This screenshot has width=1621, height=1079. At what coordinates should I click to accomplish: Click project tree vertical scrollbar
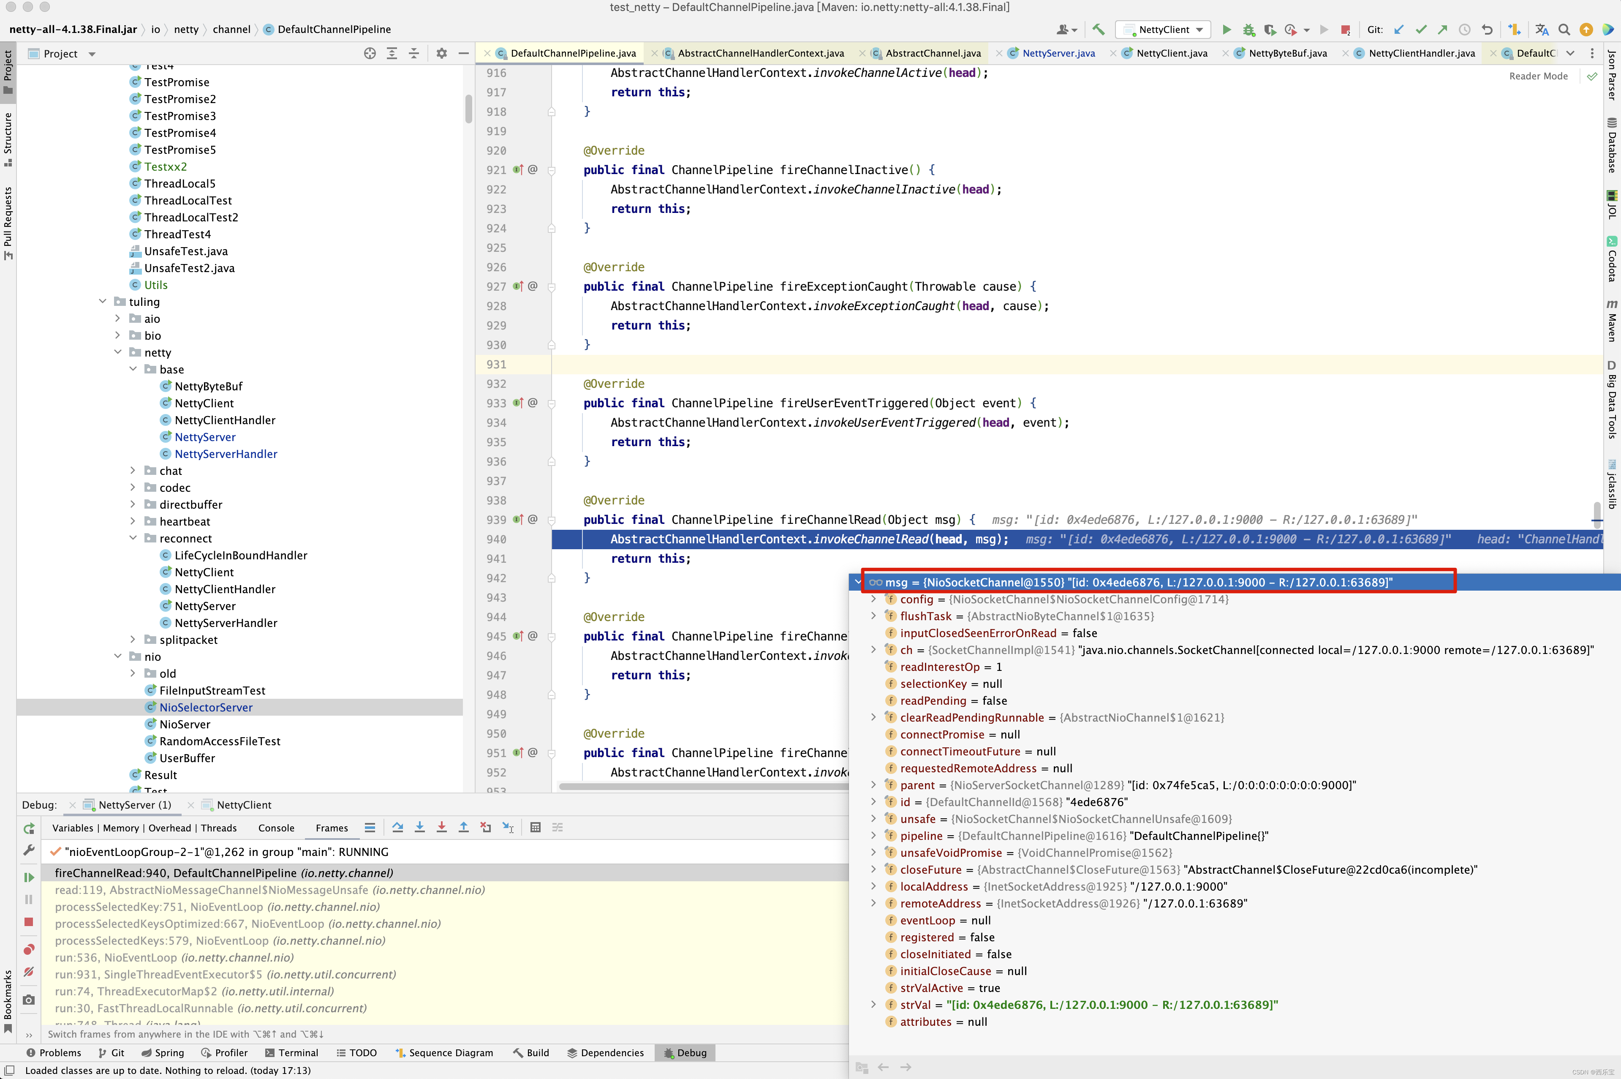pos(468,109)
